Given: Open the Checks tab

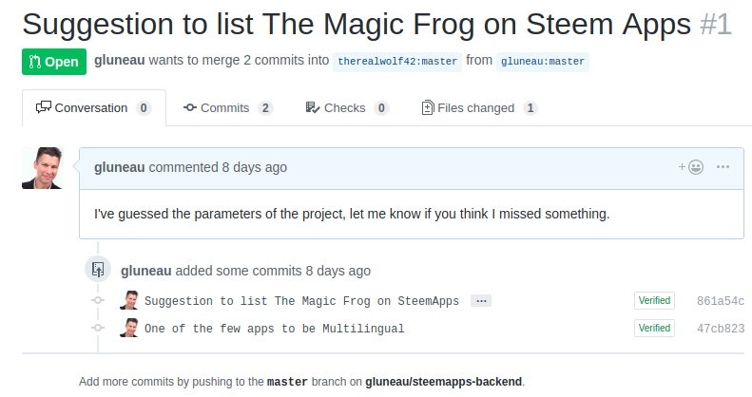Looking at the screenshot, I should point(346,108).
